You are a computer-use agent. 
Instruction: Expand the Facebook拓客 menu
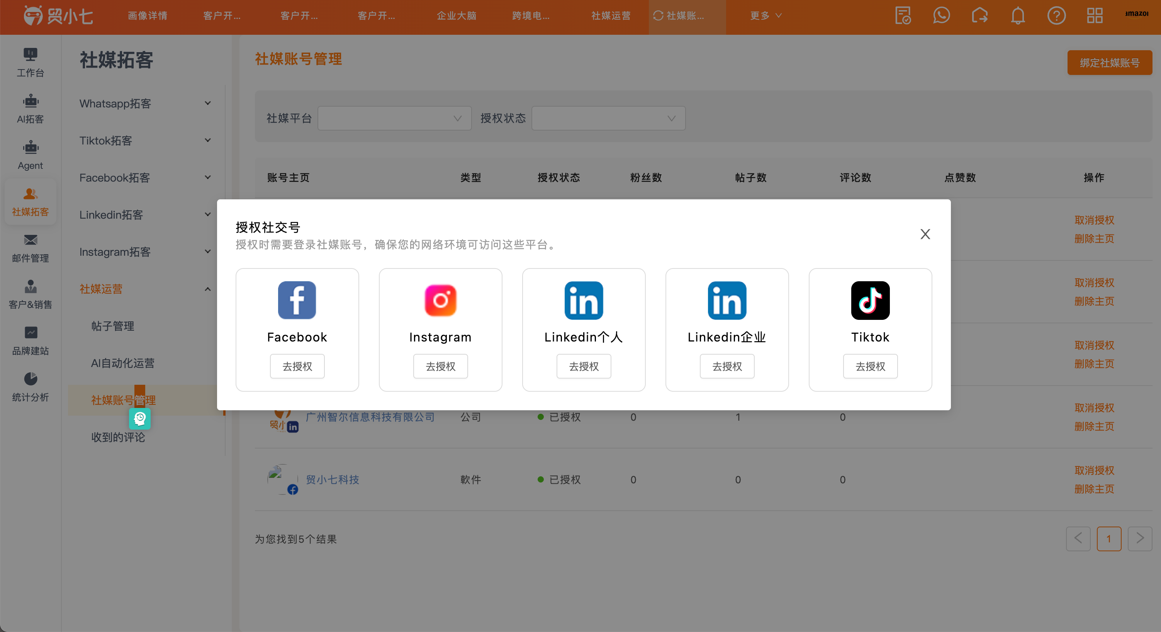(x=145, y=178)
